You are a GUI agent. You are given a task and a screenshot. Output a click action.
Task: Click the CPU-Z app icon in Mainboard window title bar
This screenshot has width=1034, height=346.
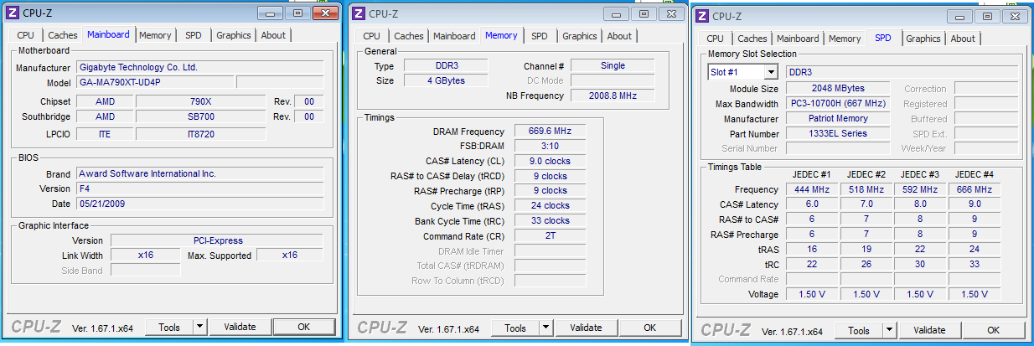[x=12, y=13]
